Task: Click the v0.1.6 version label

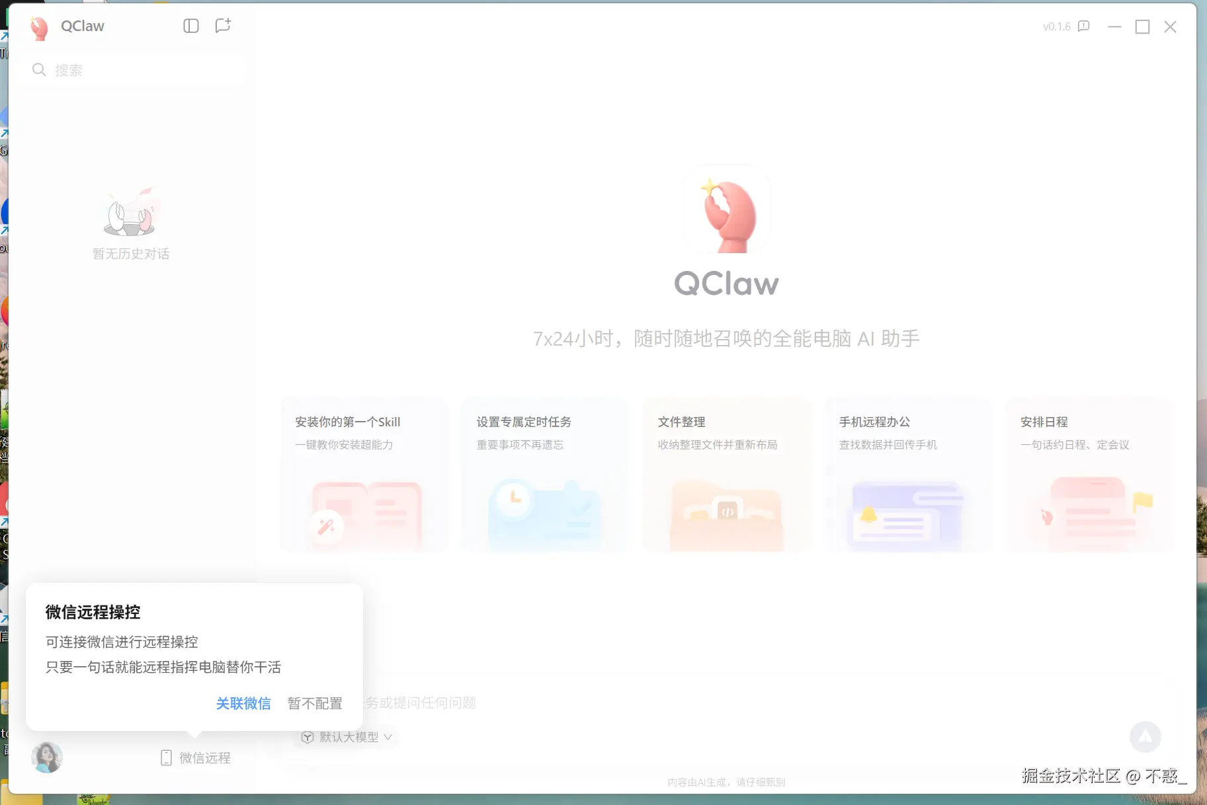Action: point(1056,26)
